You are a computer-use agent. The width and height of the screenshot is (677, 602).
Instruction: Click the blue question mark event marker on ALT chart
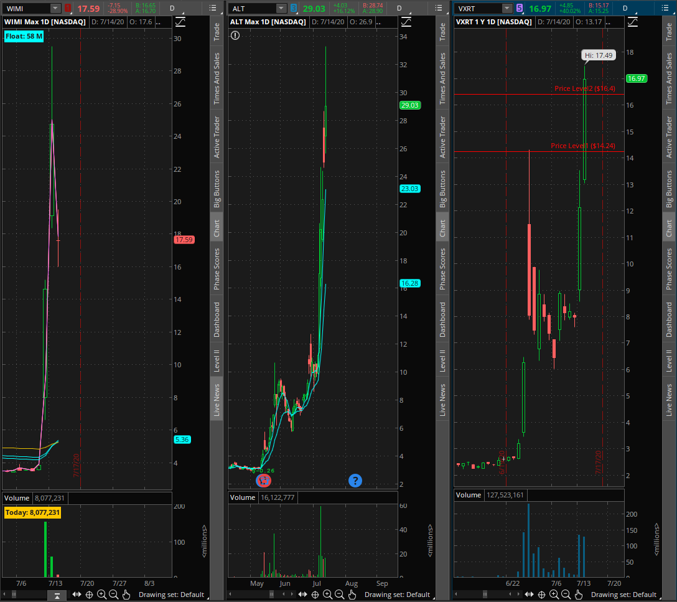(x=355, y=480)
